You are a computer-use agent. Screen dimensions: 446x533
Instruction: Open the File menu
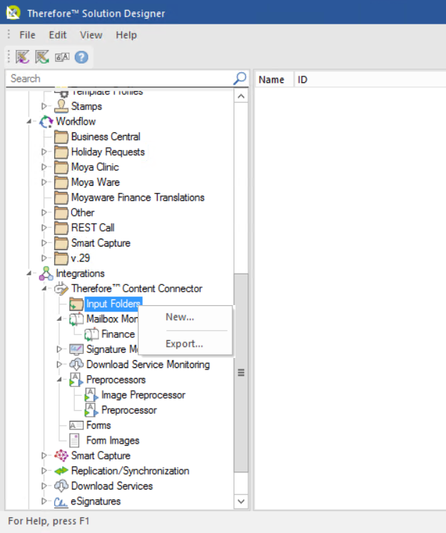tap(27, 35)
